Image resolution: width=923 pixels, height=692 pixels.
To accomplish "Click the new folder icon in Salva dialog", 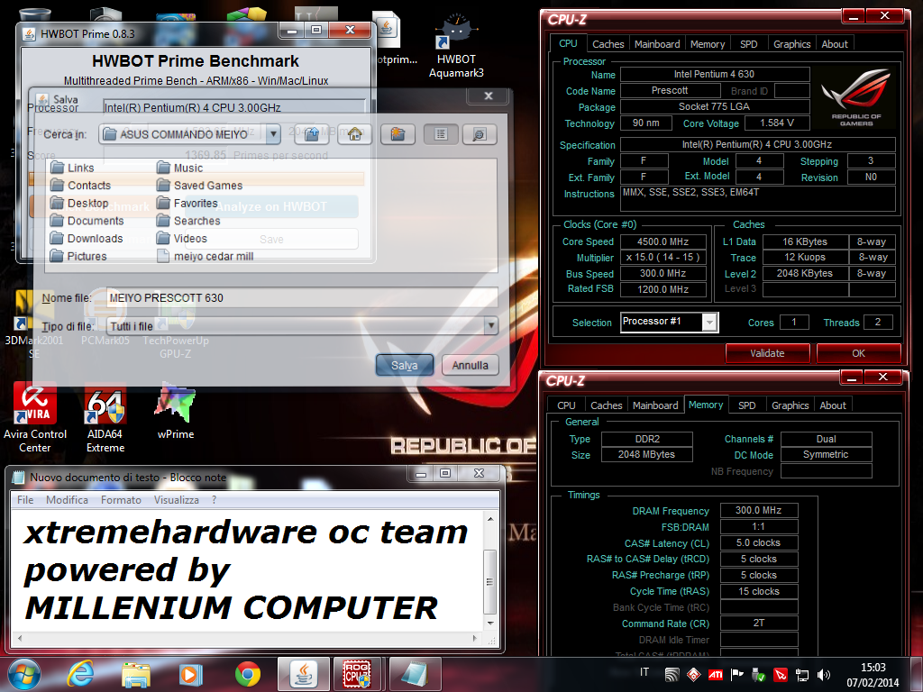I will (x=398, y=134).
